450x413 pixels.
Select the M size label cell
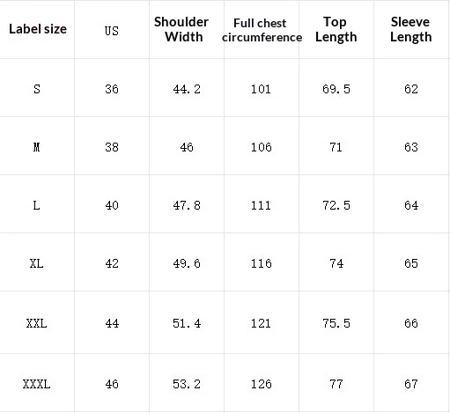coord(37,147)
